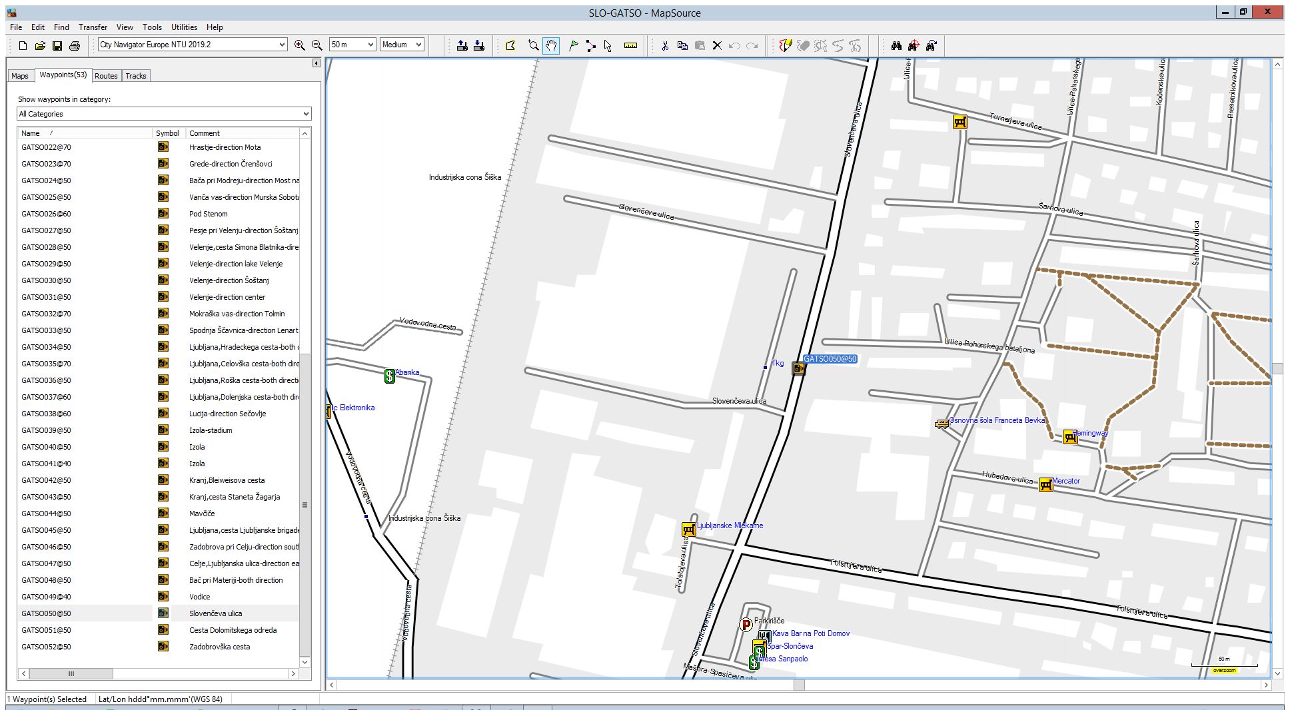Open the 50 m zoom scale dropdown
This screenshot has height=710, width=1290.
[x=352, y=45]
